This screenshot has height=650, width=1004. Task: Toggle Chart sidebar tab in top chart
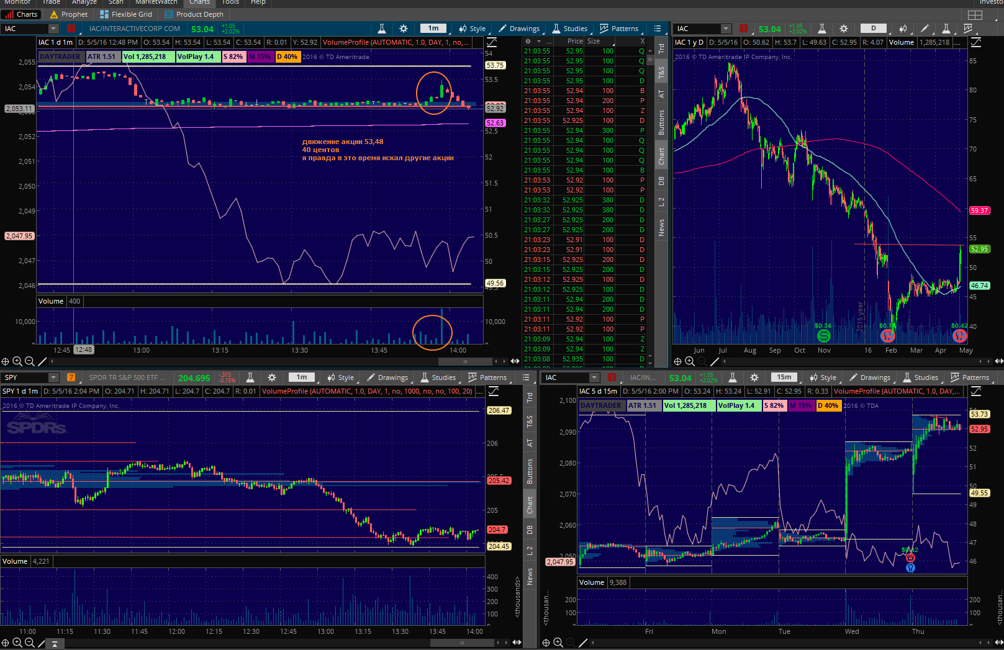(661, 156)
